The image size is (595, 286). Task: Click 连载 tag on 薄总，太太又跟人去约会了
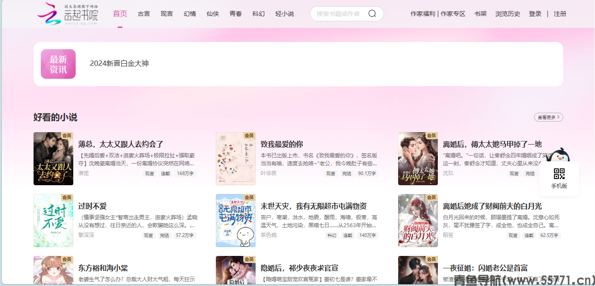tap(166, 174)
